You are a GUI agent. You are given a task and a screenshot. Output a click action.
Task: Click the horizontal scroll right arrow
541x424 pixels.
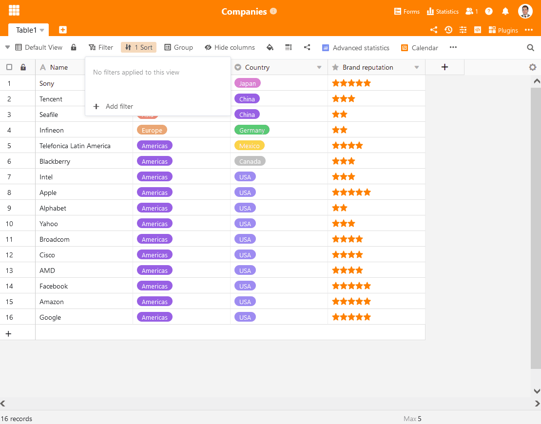click(x=537, y=404)
